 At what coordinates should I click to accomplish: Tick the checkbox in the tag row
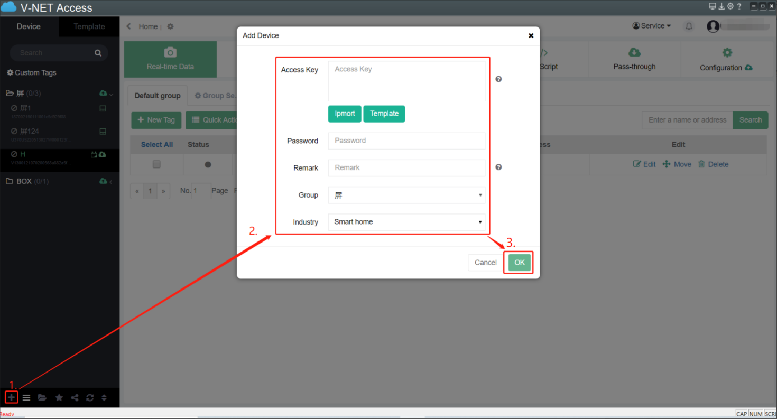click(156, 164)
